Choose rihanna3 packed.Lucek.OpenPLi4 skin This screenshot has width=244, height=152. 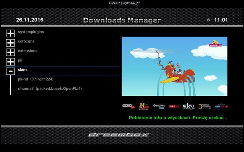(x=50, y=89)
